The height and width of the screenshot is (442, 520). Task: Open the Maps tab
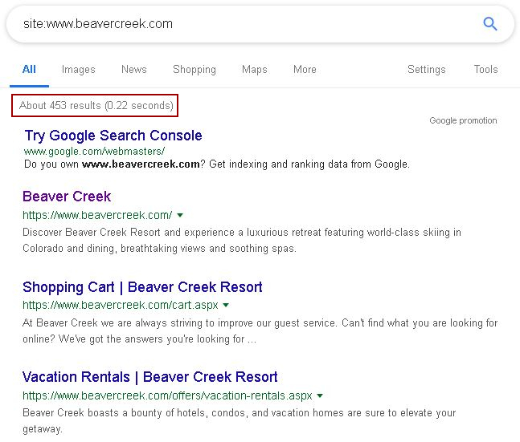(x=254, y=69)
